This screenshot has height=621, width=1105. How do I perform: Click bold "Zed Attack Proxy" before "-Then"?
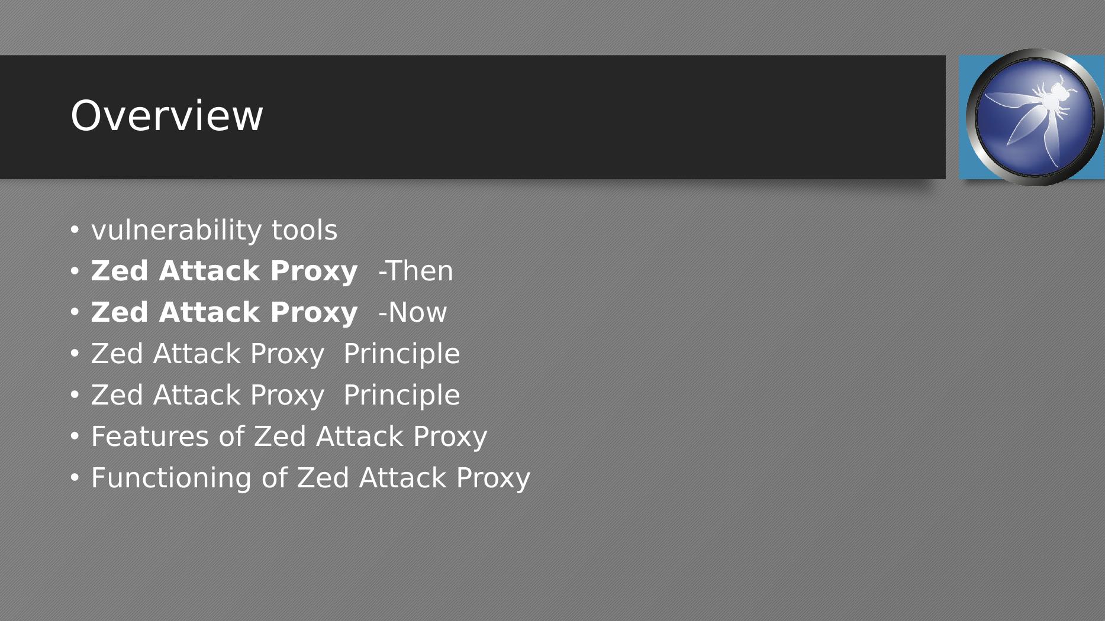[x=224, y=271]
